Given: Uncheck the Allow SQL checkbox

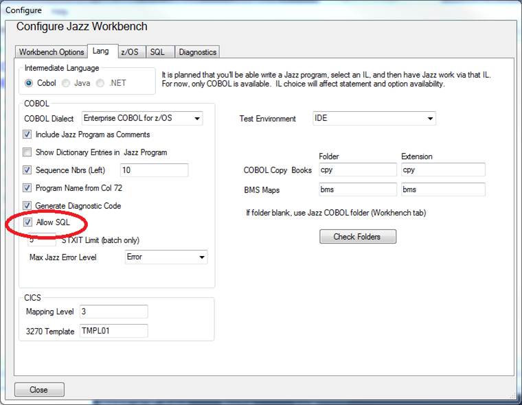Looking at the screenshot, I should (27, 222).
